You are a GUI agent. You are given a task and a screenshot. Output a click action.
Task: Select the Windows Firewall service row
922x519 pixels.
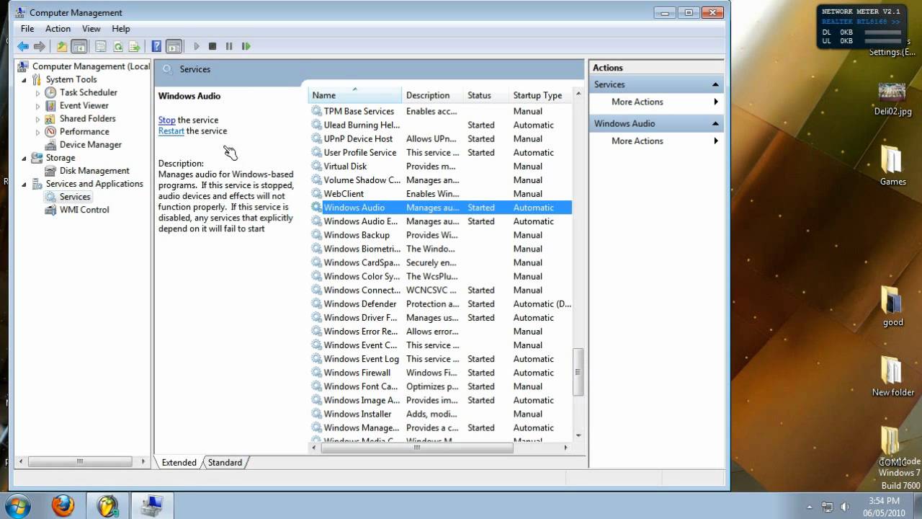441,373
